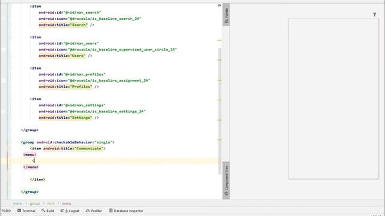Collapse the checkableBehavior single group block

click(10, 142)
